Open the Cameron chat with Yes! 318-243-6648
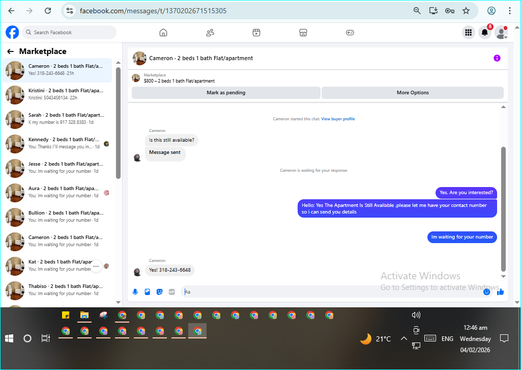The image size is (521, 370). 57,70
